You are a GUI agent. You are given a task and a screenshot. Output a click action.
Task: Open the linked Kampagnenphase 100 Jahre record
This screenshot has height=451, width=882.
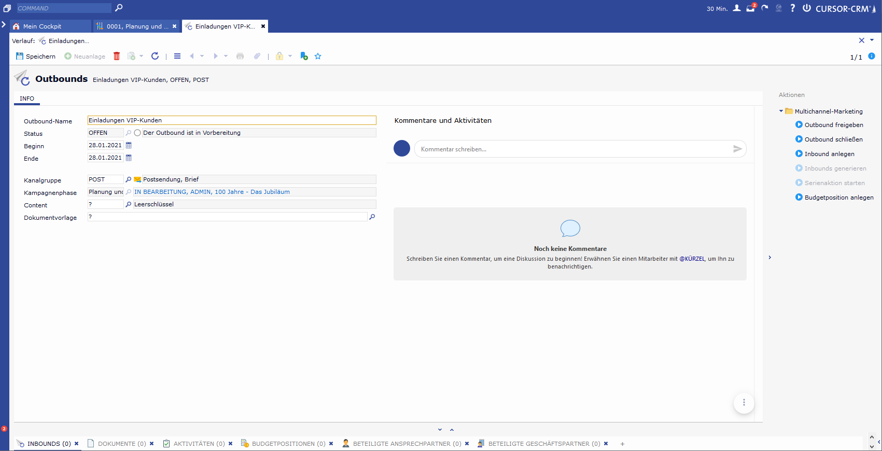coord(212,192)
